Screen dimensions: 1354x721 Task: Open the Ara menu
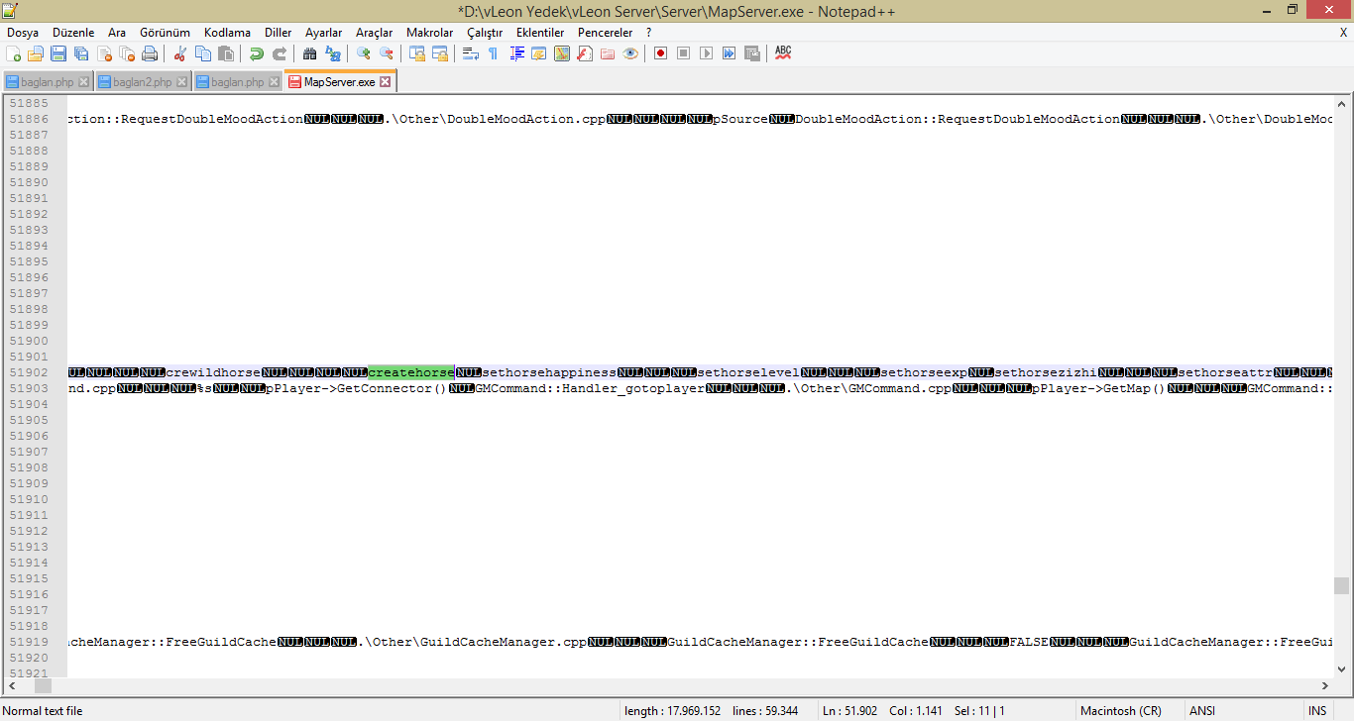117,33
